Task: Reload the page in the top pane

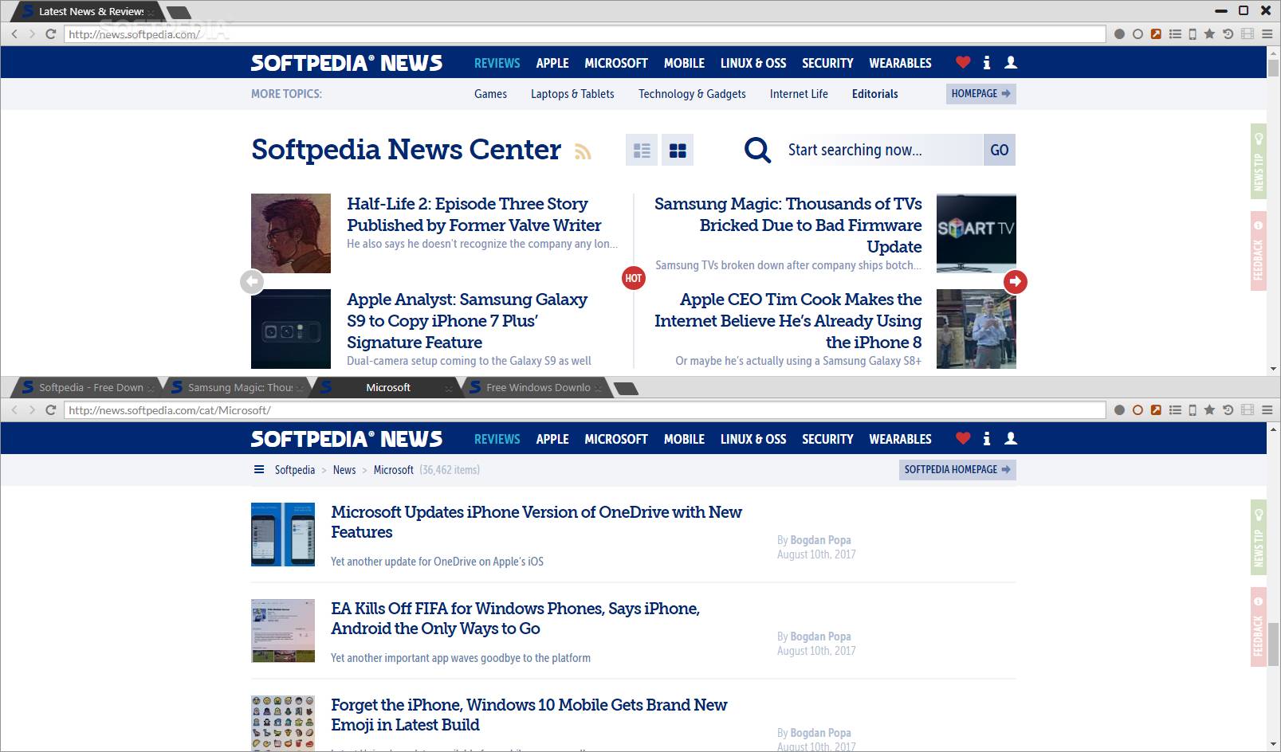Action: tap(51, 34)
